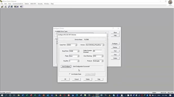This screenshot has width=174, height=97.
Task: Open the Edit menu
Action: [5, 4]
